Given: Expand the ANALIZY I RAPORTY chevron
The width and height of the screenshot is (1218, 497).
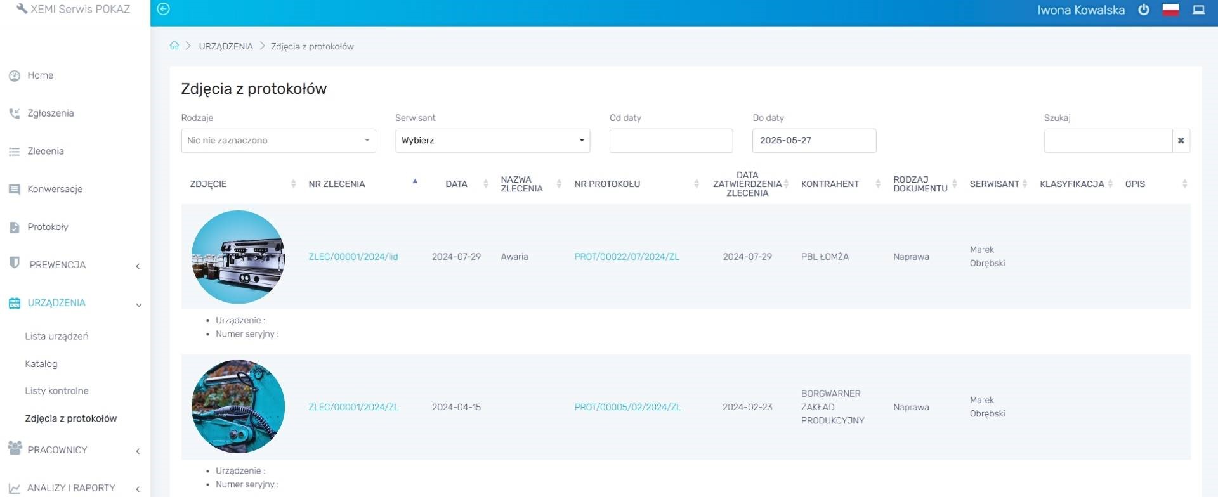Looking at the screenshot, I should (x=138, y=489).
